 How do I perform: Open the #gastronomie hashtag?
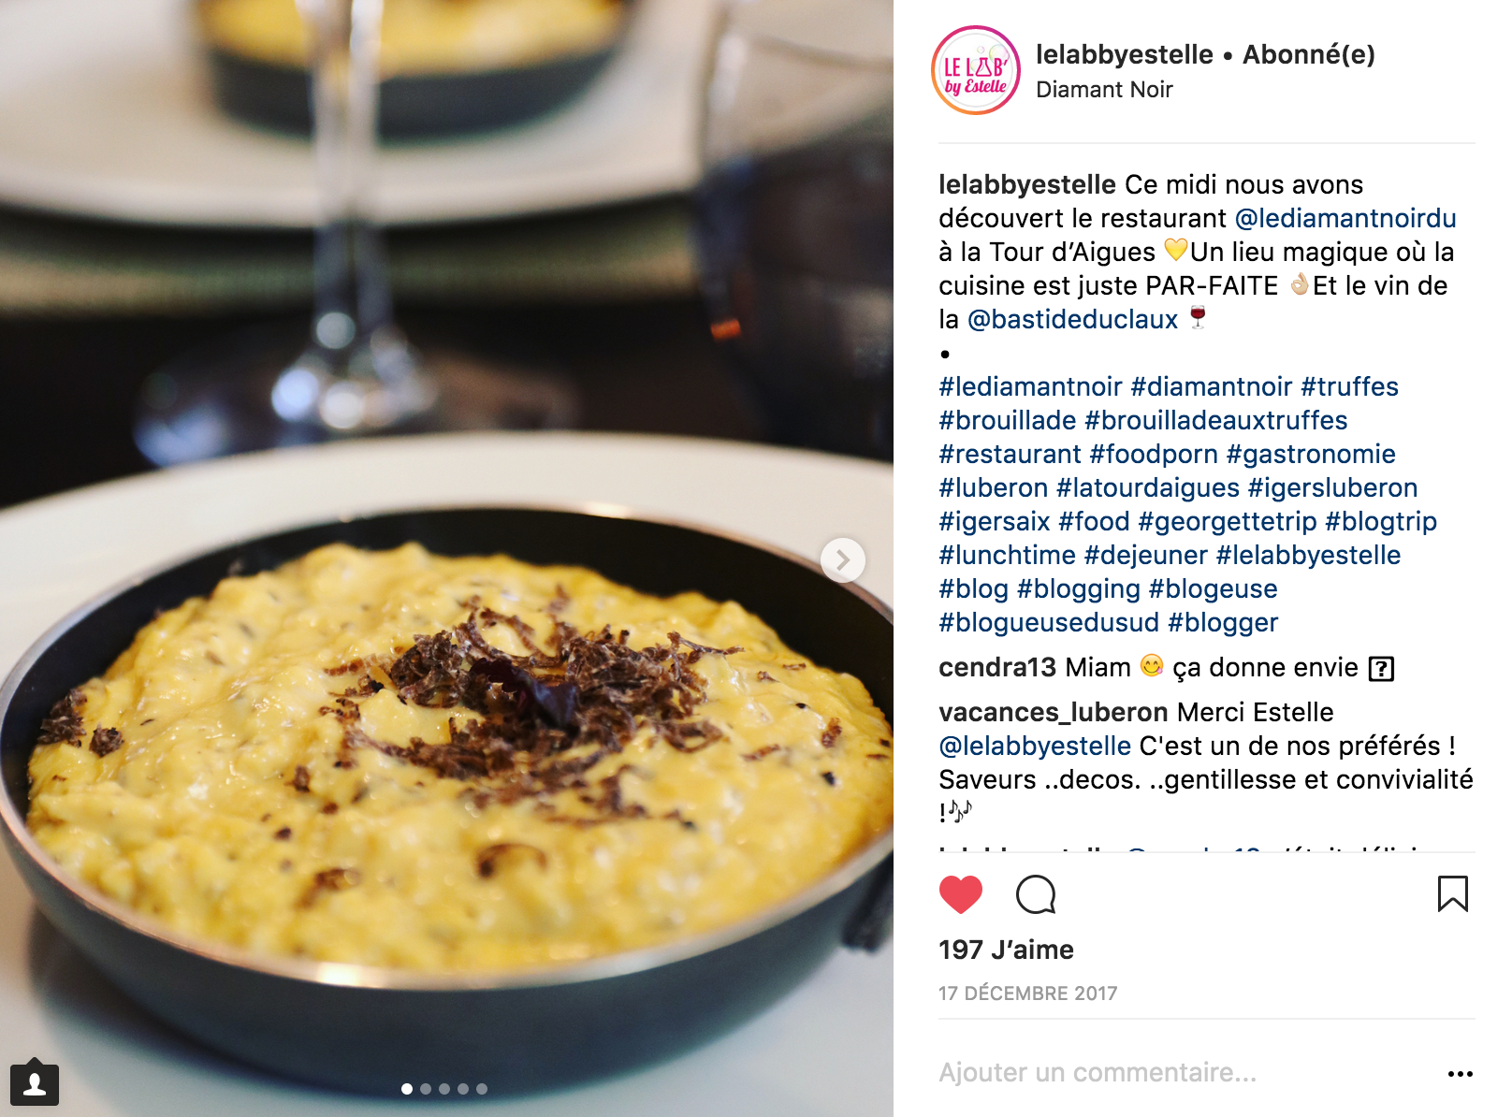[1311, 454]
